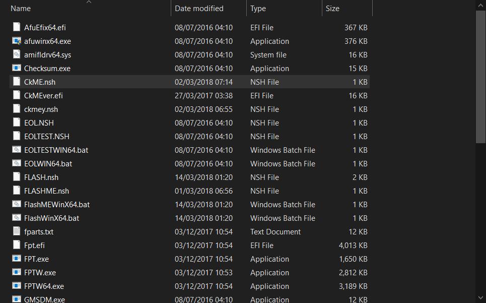The image size is (486, 303).
Task: Click the FPTW64.exe application icon
Action: click(17, 286)
